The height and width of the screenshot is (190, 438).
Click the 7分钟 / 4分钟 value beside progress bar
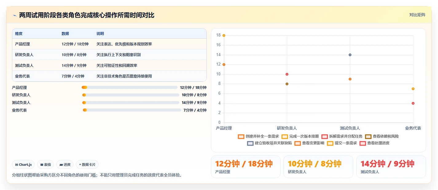(x=195, y=110)
